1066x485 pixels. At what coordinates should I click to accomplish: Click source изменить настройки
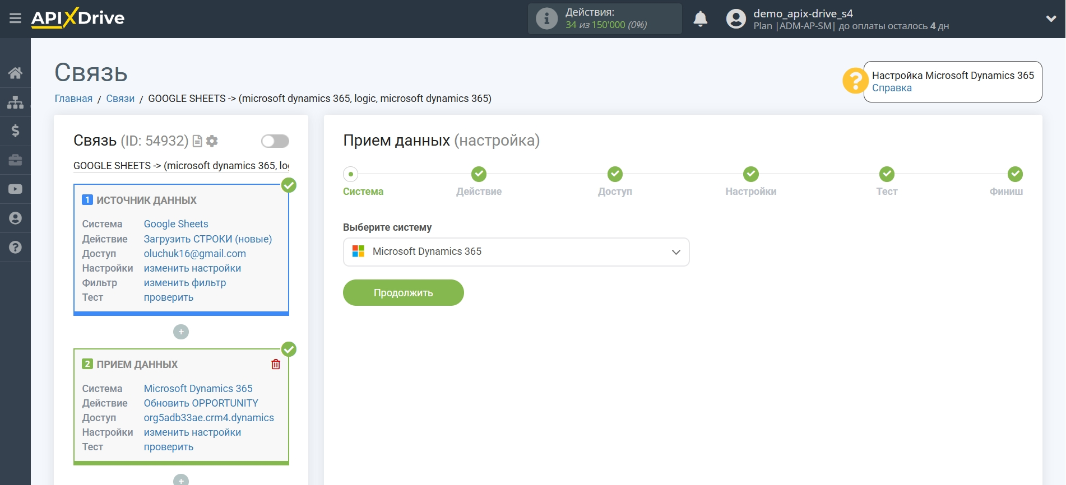click(x=192, y=268)
